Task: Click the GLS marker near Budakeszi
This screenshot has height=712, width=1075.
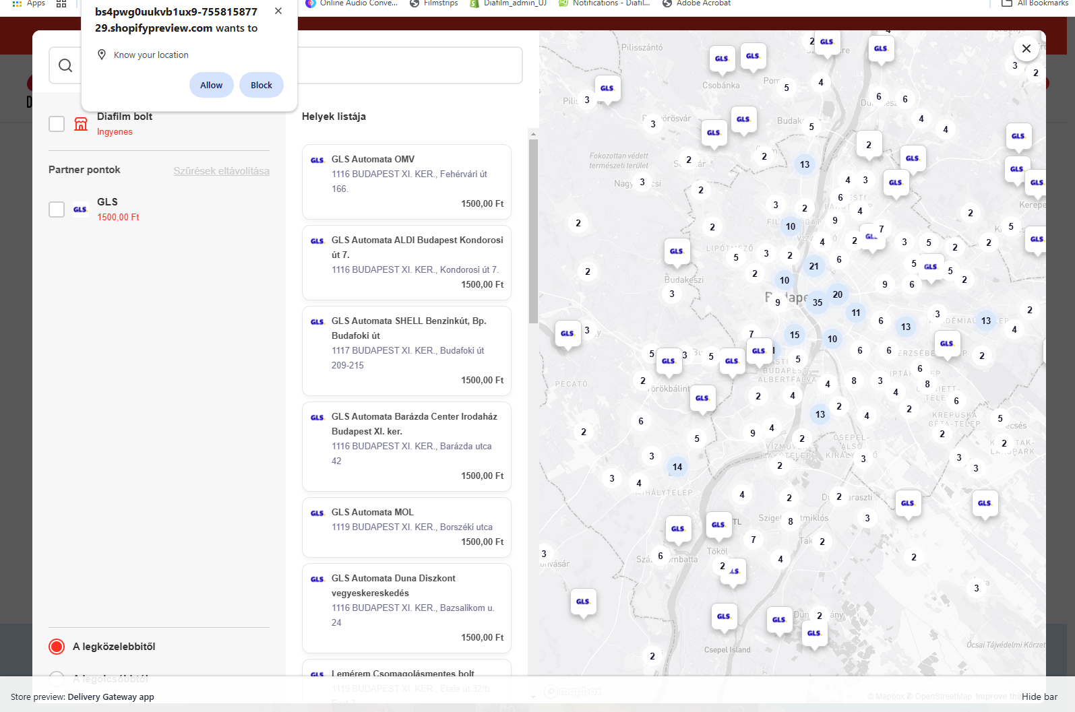Action: [x=676, y=251]
